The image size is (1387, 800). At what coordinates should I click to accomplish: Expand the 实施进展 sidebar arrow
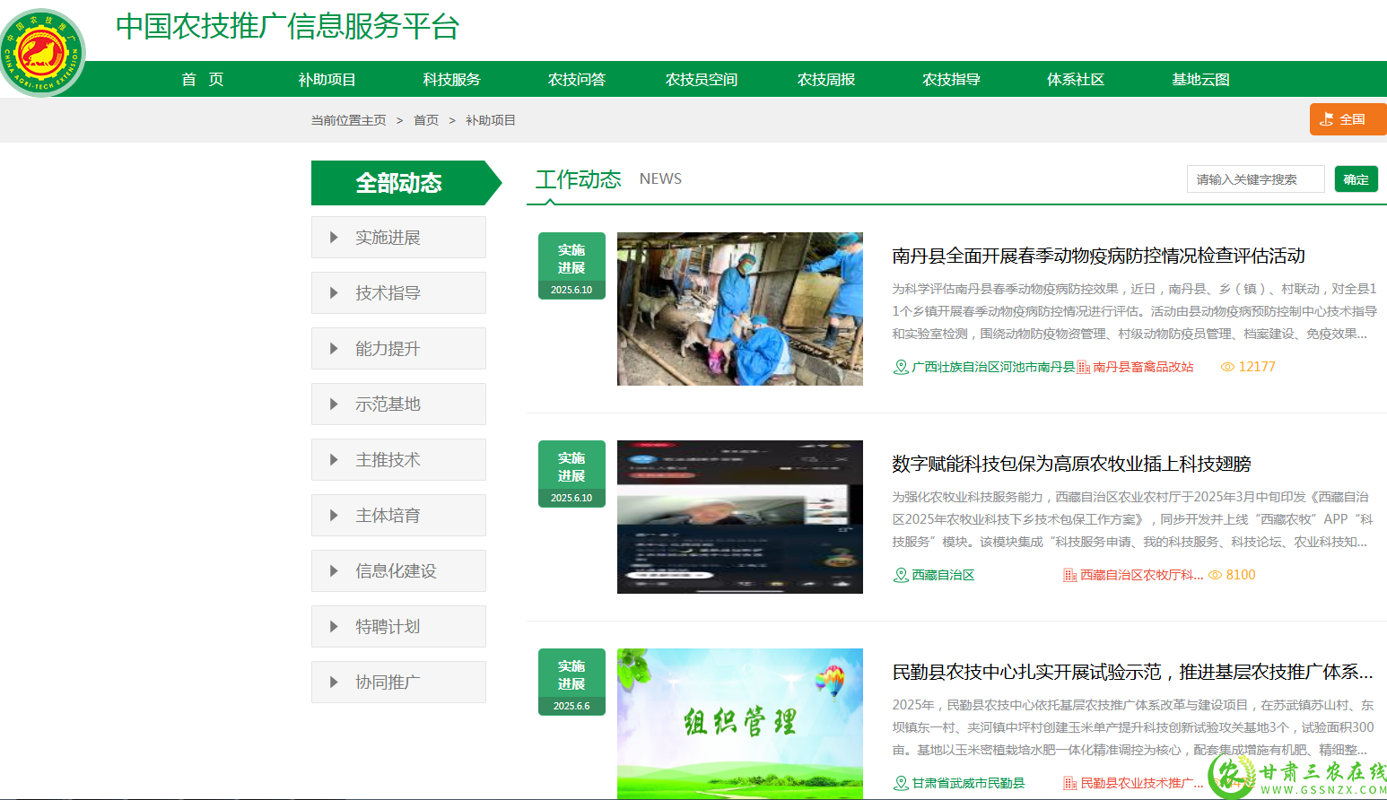click(x=334, y=238)
